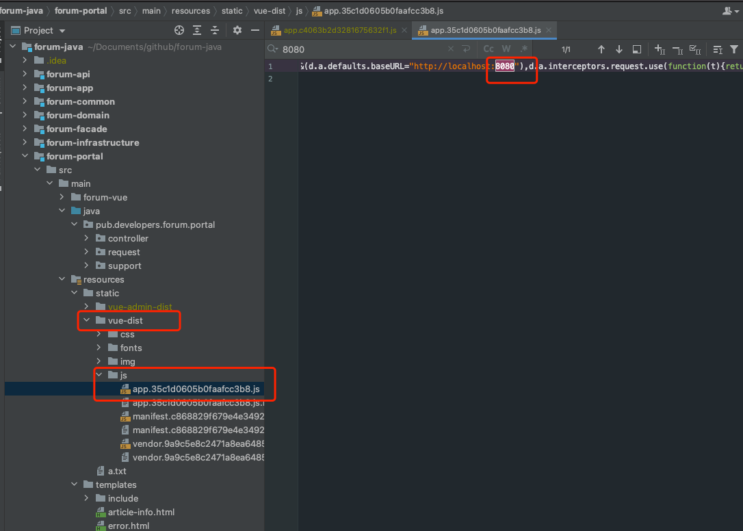Click static in the breadcrumb path
743x531 pixels.
click(x=232, y=11)
